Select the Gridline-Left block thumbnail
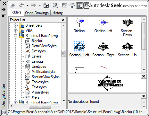149x116 pixels. point(103,22)
